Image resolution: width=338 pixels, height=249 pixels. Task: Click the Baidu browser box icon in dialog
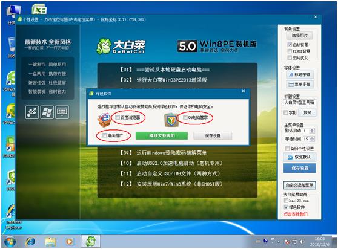tap(104, 120)
